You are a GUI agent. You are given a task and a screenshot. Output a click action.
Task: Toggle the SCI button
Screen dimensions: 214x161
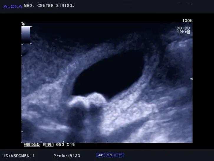[x=120, y=155]
